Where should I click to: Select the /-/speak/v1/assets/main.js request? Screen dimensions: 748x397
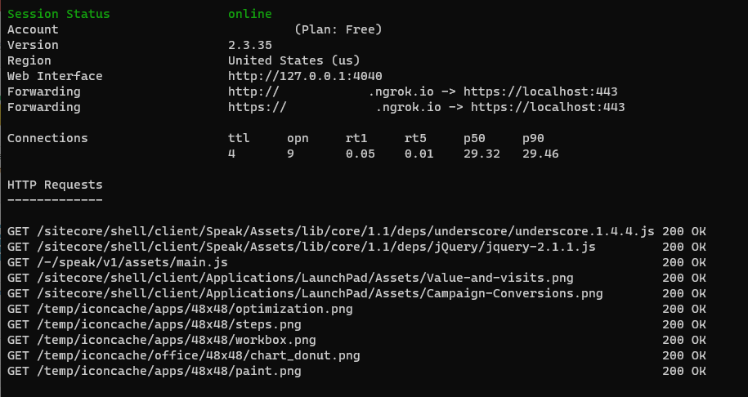point(118,262)
